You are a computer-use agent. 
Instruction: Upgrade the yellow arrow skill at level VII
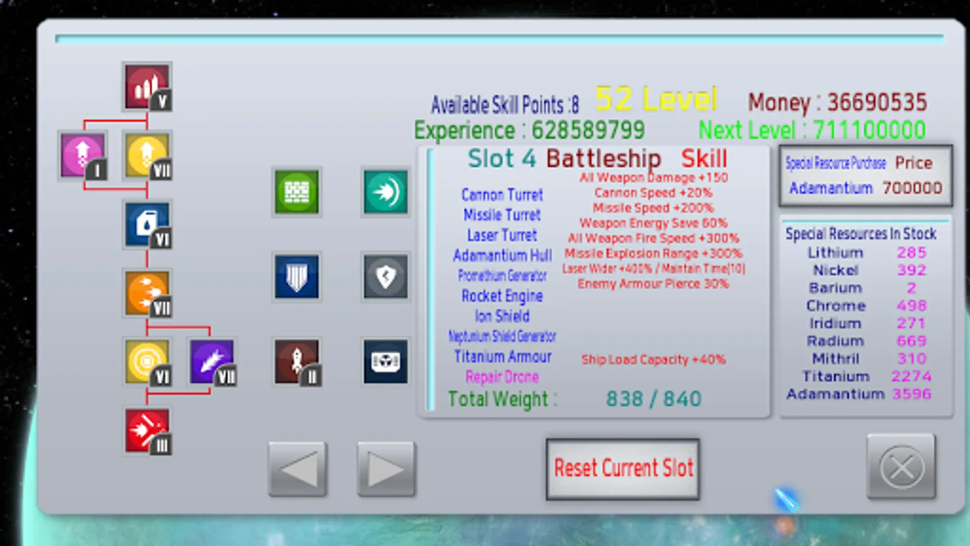tap(147, 155)
